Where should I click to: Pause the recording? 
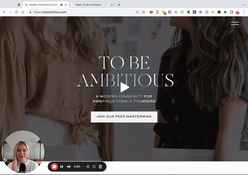pyautogui.click(x=62, y=167)
